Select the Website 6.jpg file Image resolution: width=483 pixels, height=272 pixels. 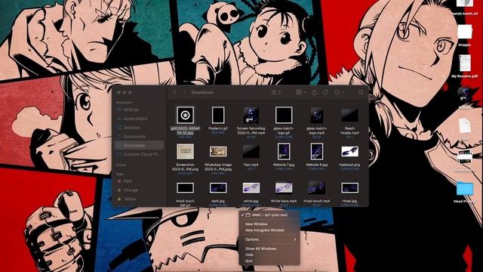[x=317, y=151]
